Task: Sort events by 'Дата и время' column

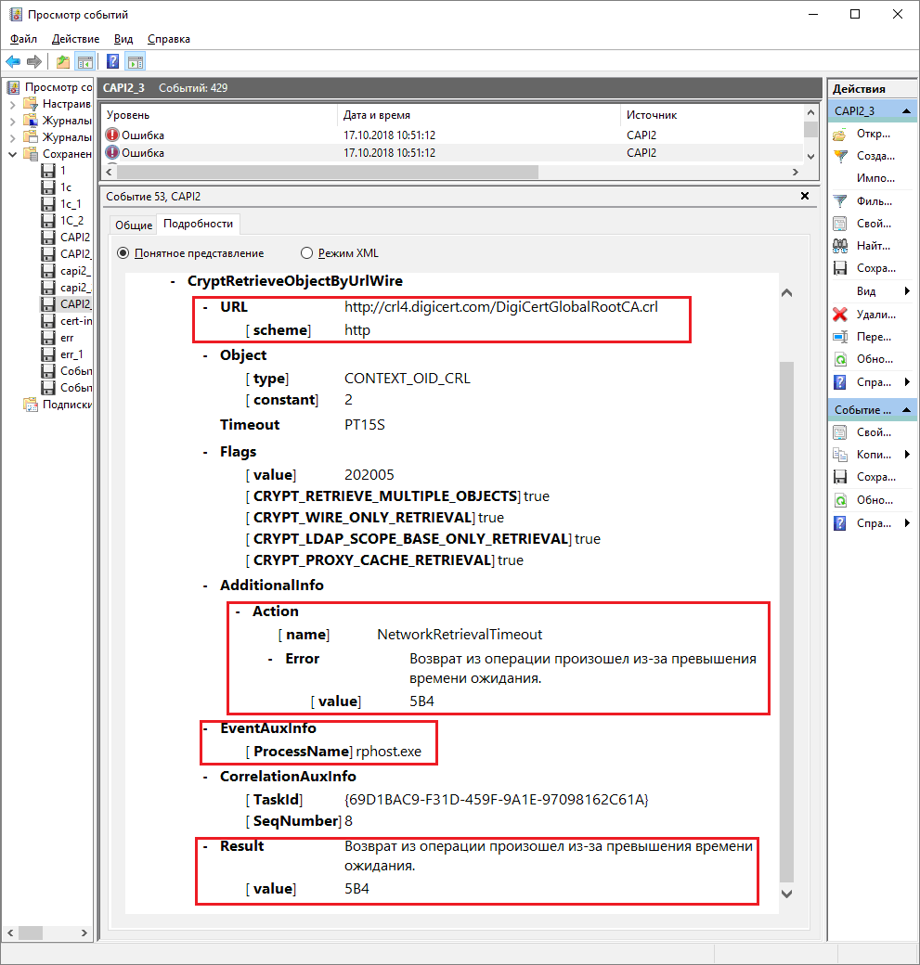Action: [x=376, y=115]
